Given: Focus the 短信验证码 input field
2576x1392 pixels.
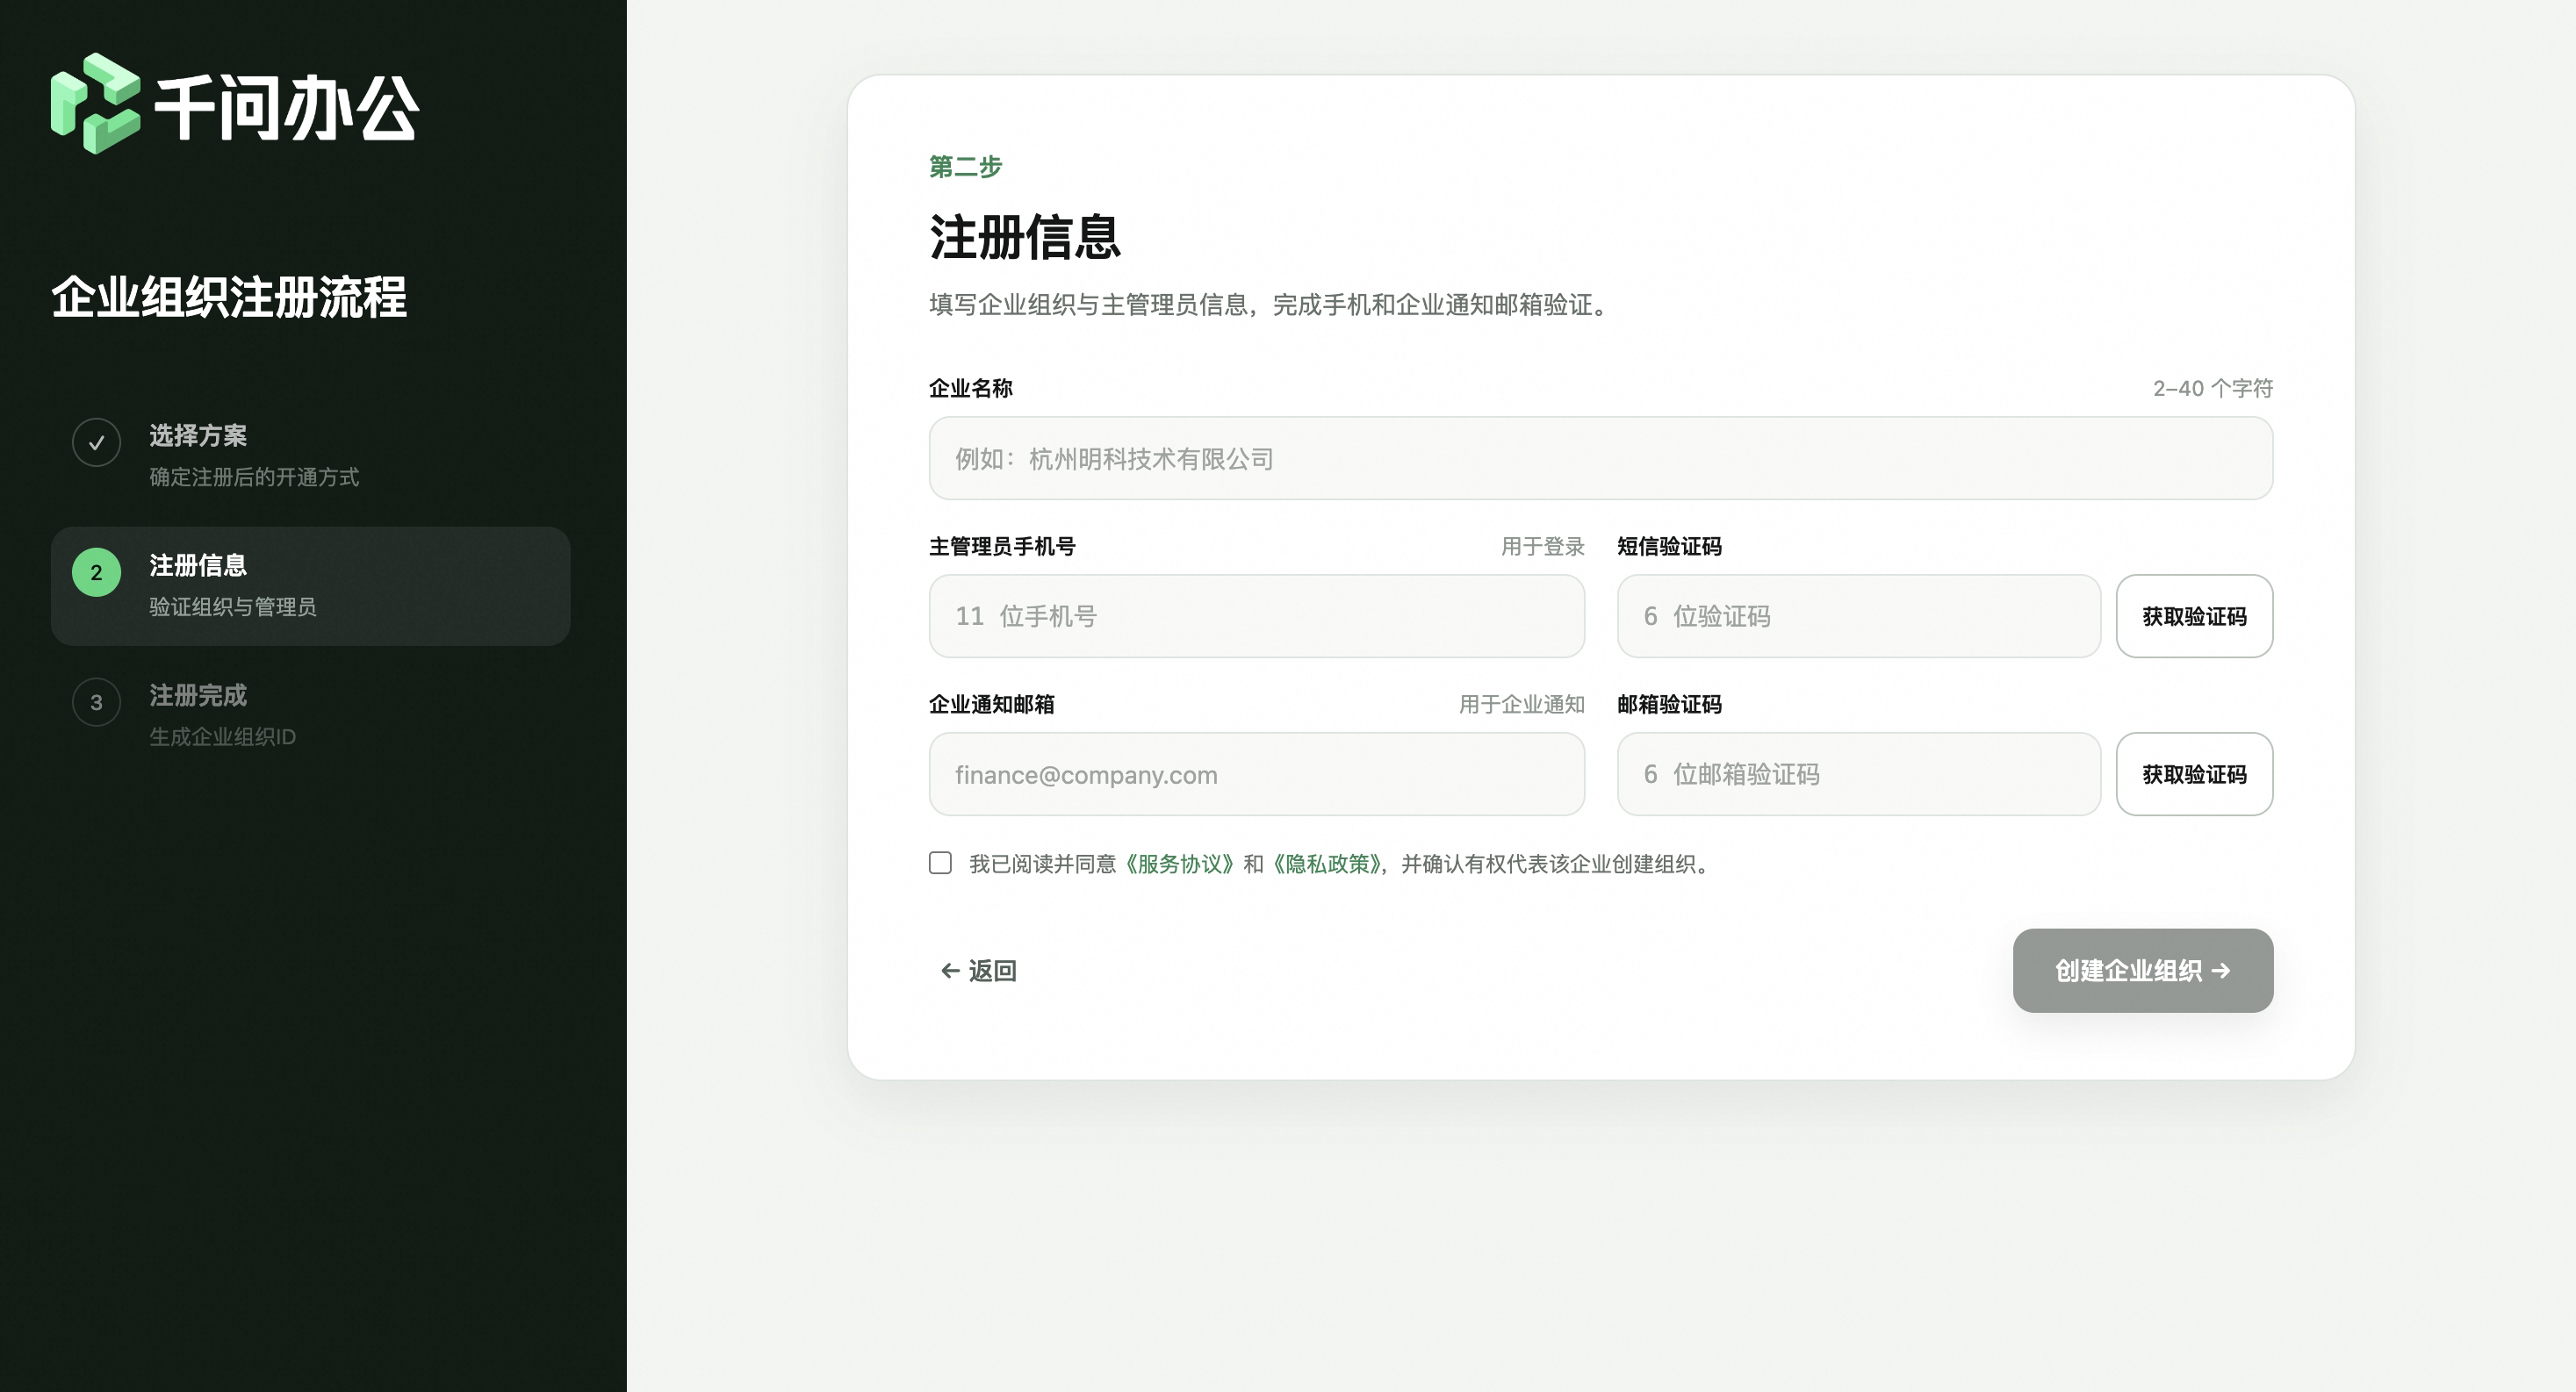Looking at the screenshot, I should click(x=1859, y=616).
